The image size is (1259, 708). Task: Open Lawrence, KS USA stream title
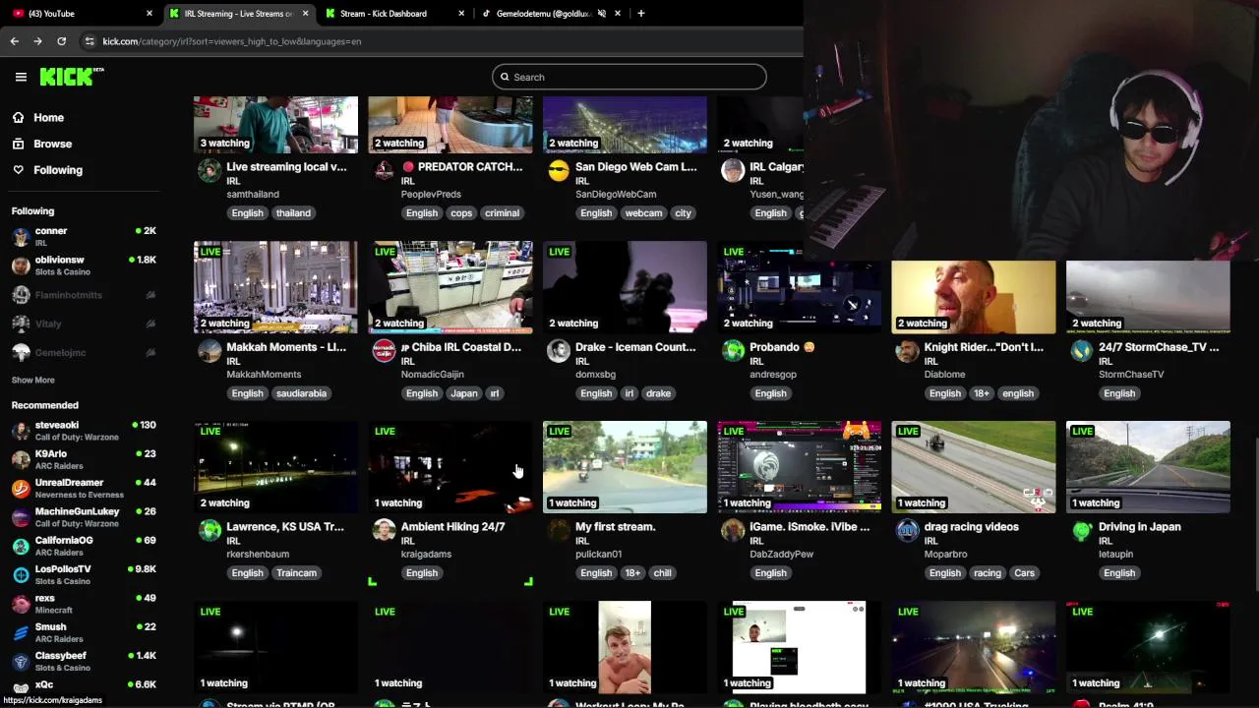tap(285, 527)
